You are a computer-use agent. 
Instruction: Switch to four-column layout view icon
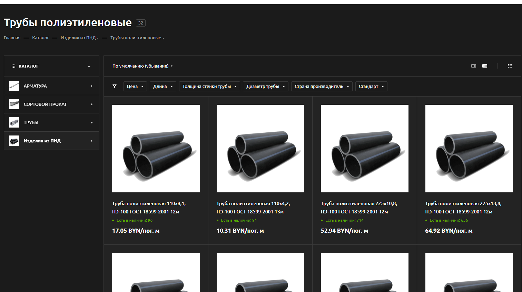(485, 66)
